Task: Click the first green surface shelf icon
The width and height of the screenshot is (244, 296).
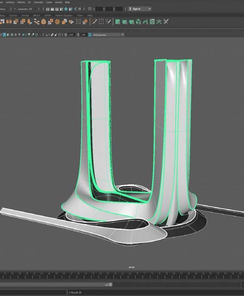Action: (118, 22)
